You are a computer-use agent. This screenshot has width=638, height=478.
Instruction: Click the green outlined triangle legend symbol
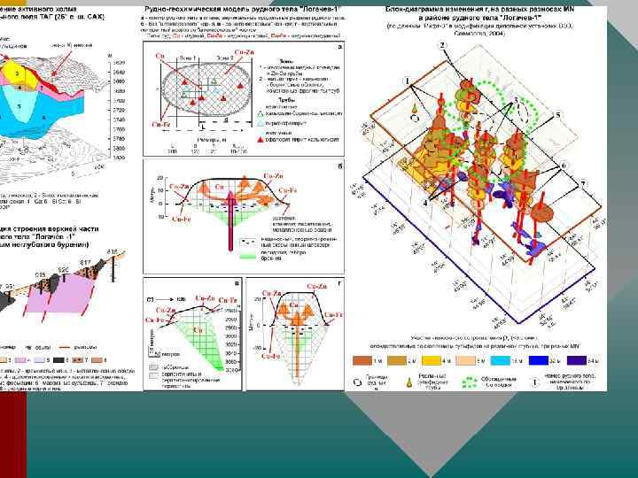(261, 114)
